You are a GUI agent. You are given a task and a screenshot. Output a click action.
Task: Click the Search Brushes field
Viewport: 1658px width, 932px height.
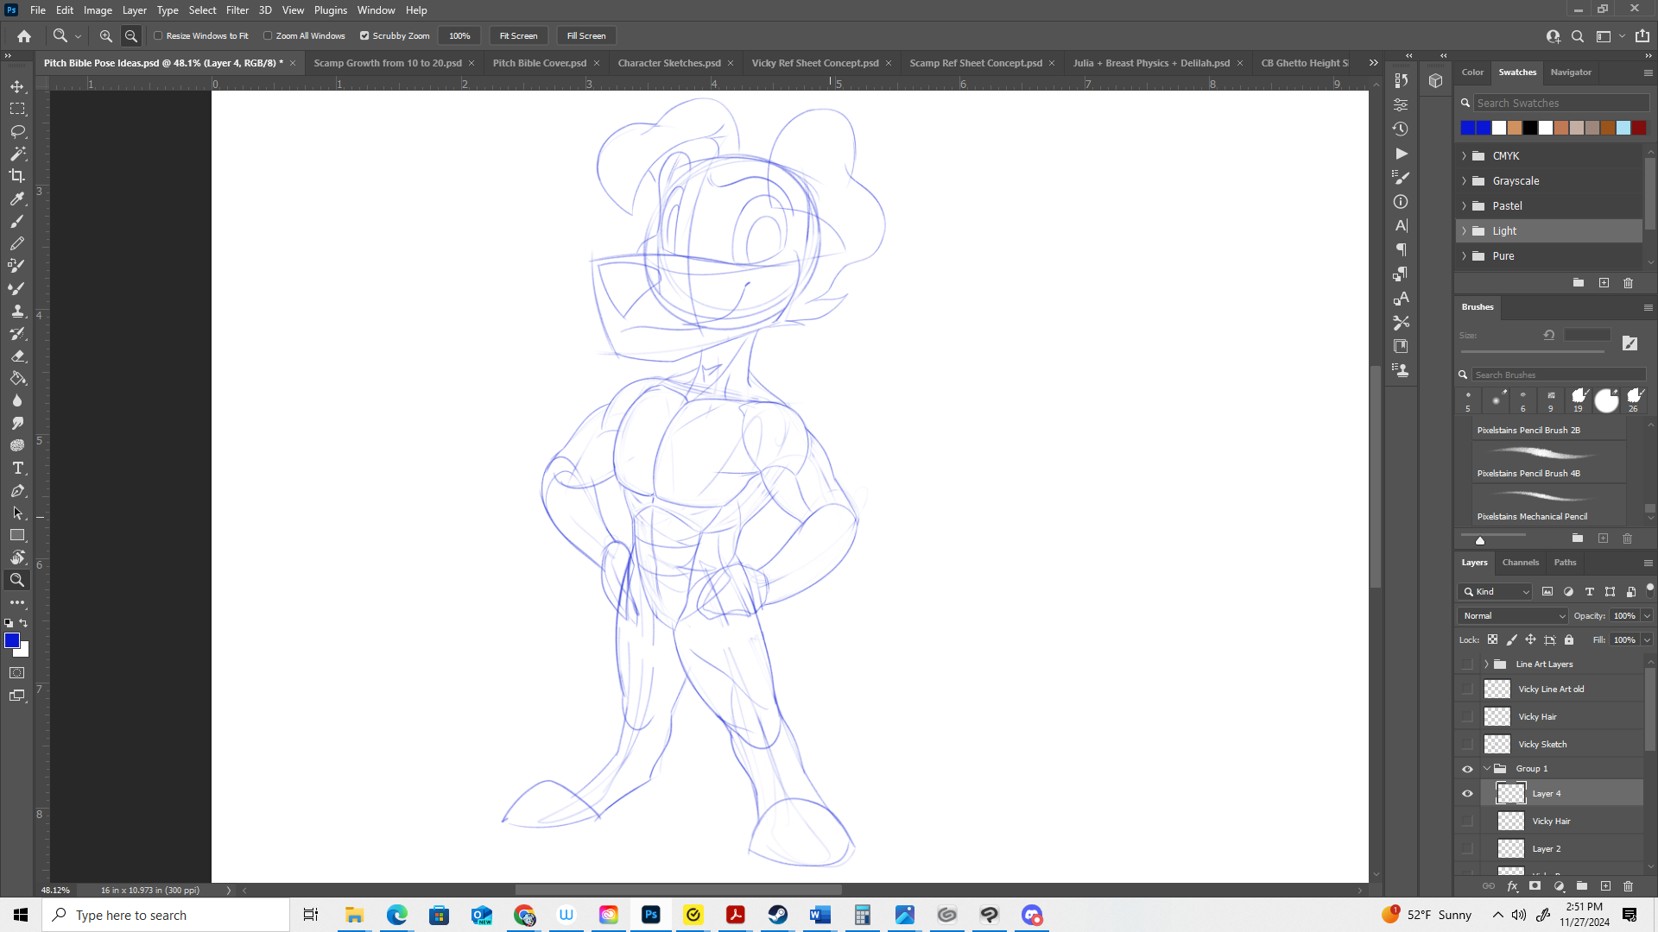pyautogui.click(x=1554, y=375)
